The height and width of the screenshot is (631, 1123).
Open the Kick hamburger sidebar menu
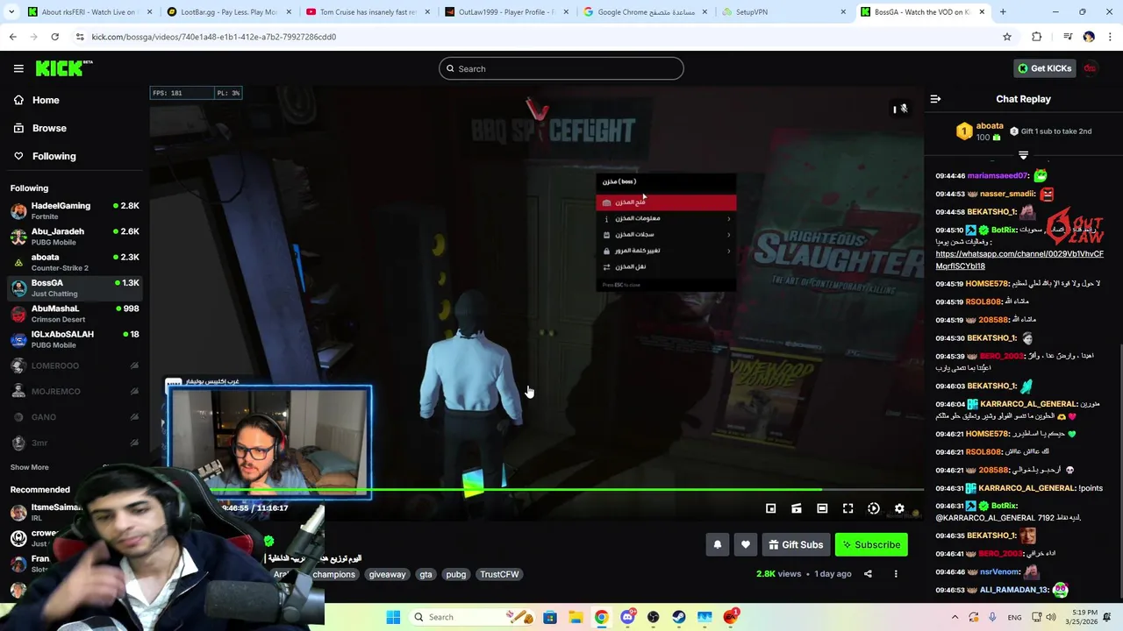click(x=18, y=68)
